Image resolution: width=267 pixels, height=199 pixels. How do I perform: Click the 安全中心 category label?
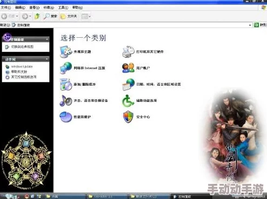point(143,117)
